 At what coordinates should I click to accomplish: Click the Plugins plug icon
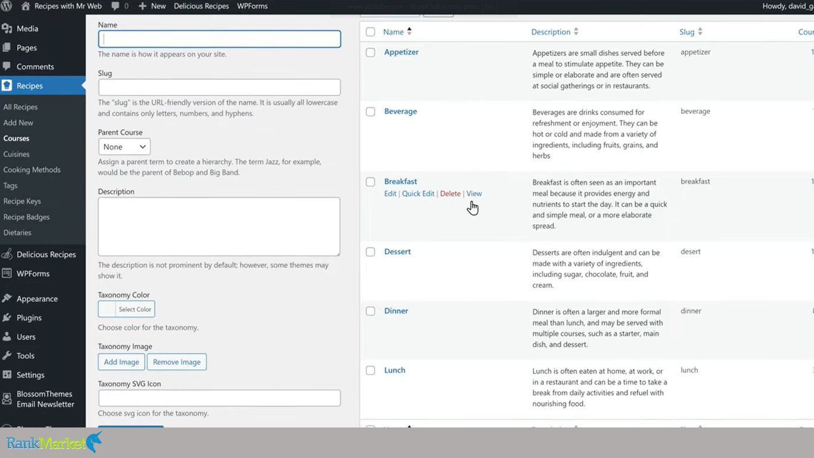pos(7,317)
